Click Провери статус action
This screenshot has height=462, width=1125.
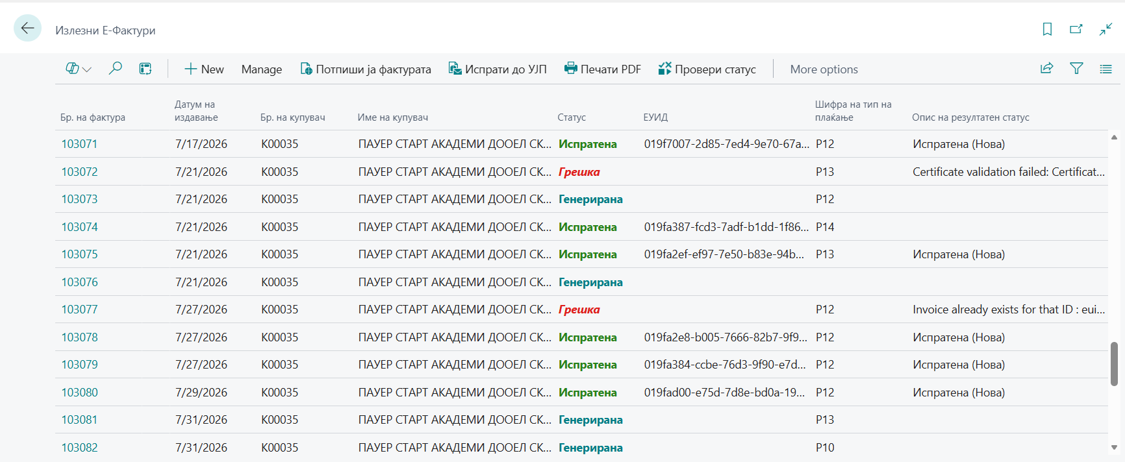click(x=707, y=69)
